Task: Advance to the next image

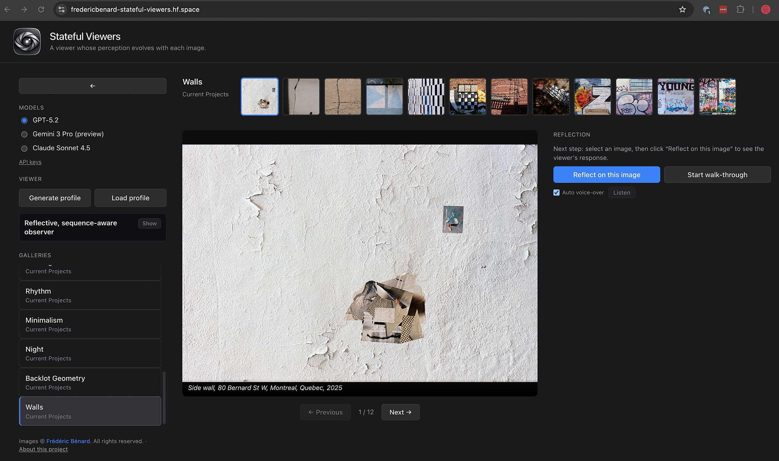Action: (400, 412)
